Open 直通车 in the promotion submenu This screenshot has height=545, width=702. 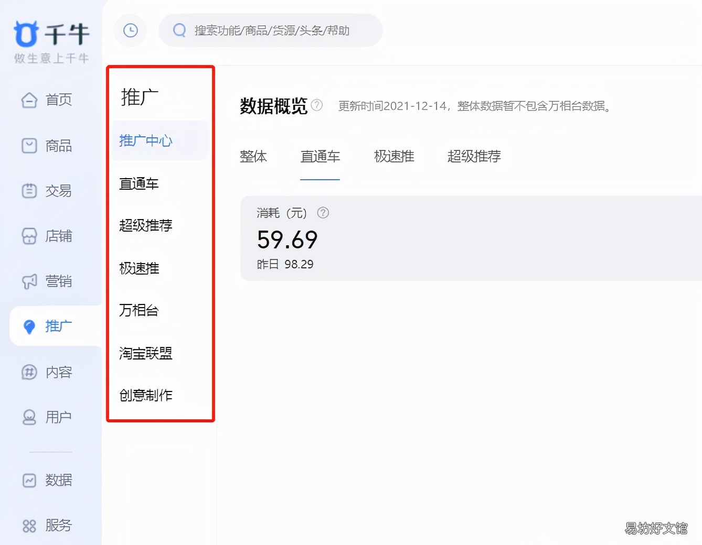point(139,183)
